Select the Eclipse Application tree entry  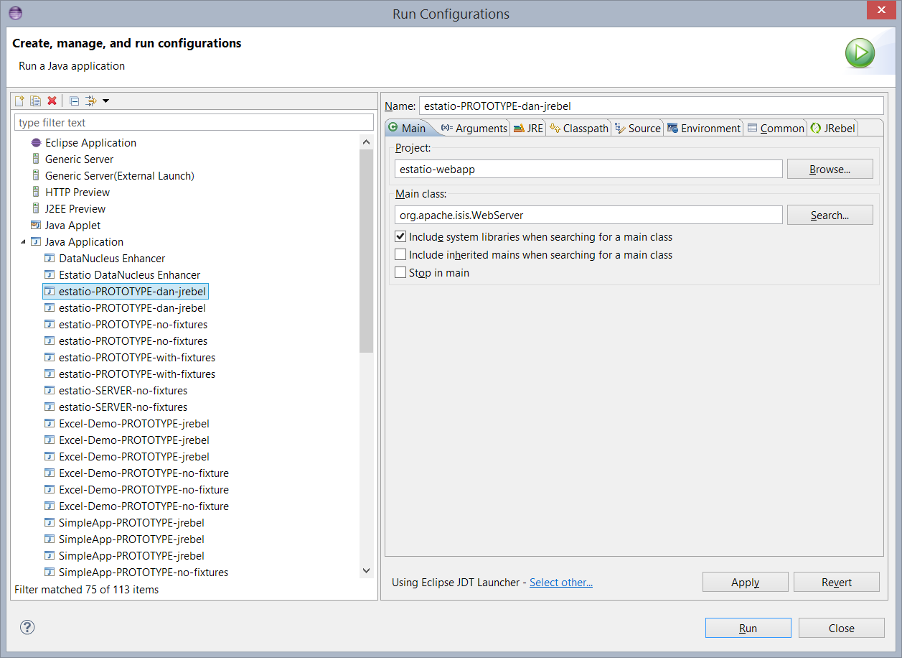pyautogui.click(x=90, y=143)
